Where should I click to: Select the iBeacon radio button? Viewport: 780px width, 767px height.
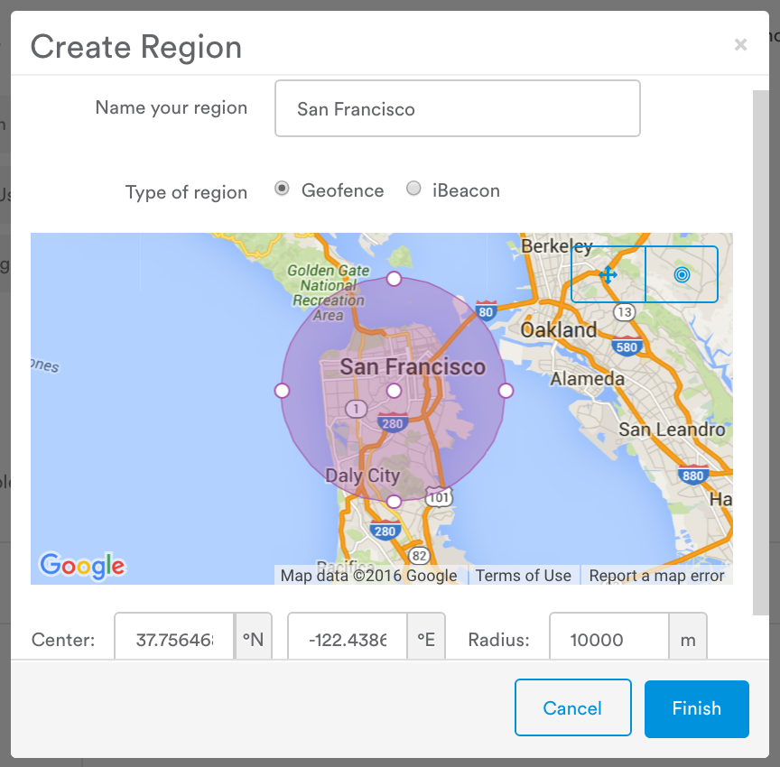click(x=413, y=189)
